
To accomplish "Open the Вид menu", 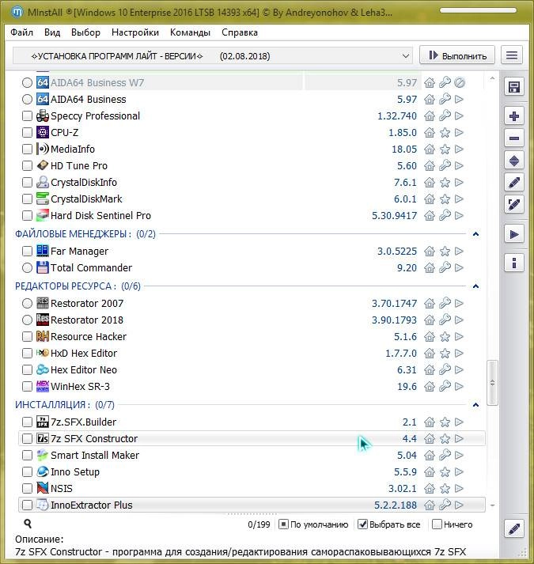I will [52, 32].
